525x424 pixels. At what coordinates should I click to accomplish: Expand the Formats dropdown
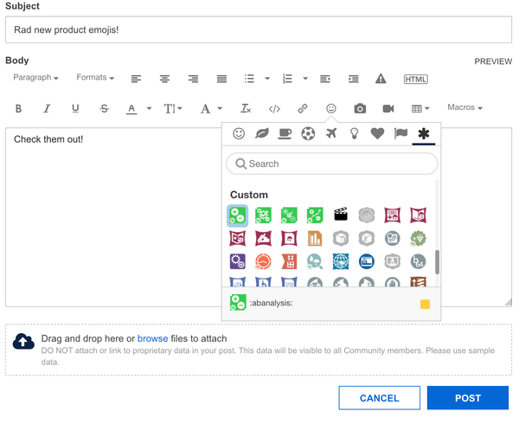tap(95, 78)
